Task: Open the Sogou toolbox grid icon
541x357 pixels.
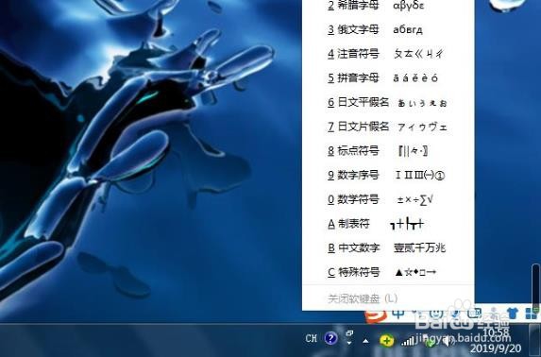Action: pos(532,314)
